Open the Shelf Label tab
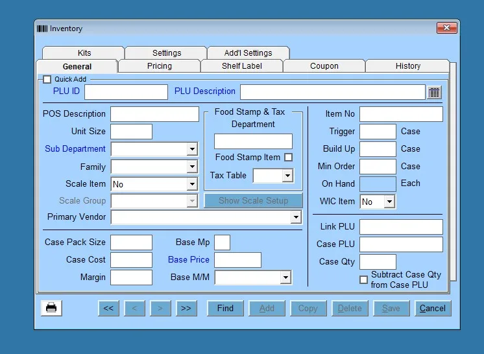 pyautogui.click(x=242, y=66)
